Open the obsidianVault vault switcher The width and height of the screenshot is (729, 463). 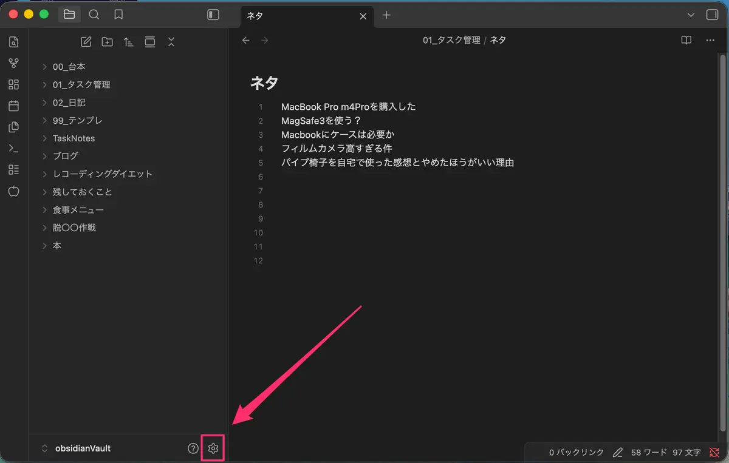point(75,448)
